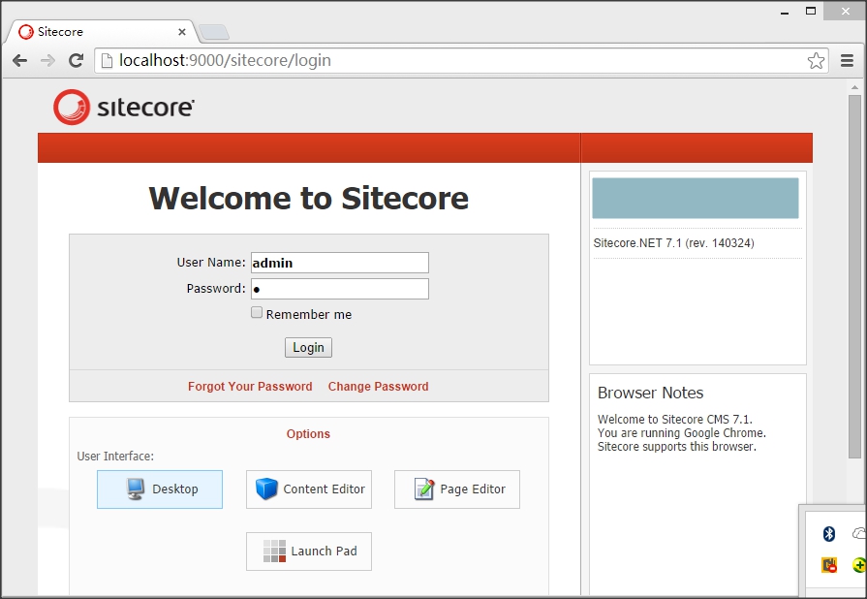This screenshot has width=867, height=599.
Task: Focus the User Name field
Action: tap(340, 263)
